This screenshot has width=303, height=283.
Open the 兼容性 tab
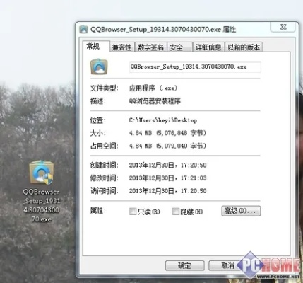click(121, 47)
